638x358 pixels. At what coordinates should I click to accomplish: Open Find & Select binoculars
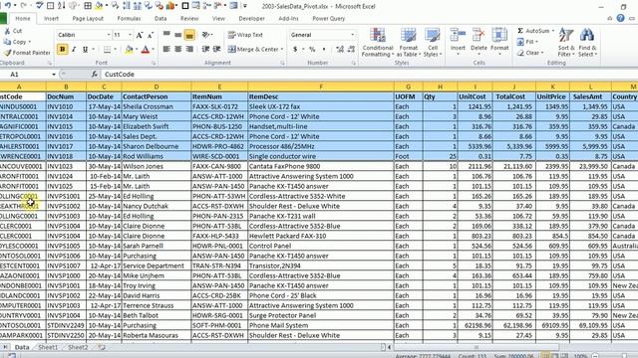(587, 43)
